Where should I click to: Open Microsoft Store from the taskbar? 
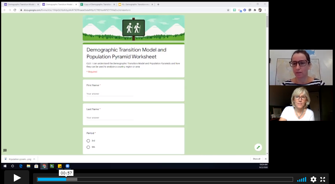click(36, 166)
